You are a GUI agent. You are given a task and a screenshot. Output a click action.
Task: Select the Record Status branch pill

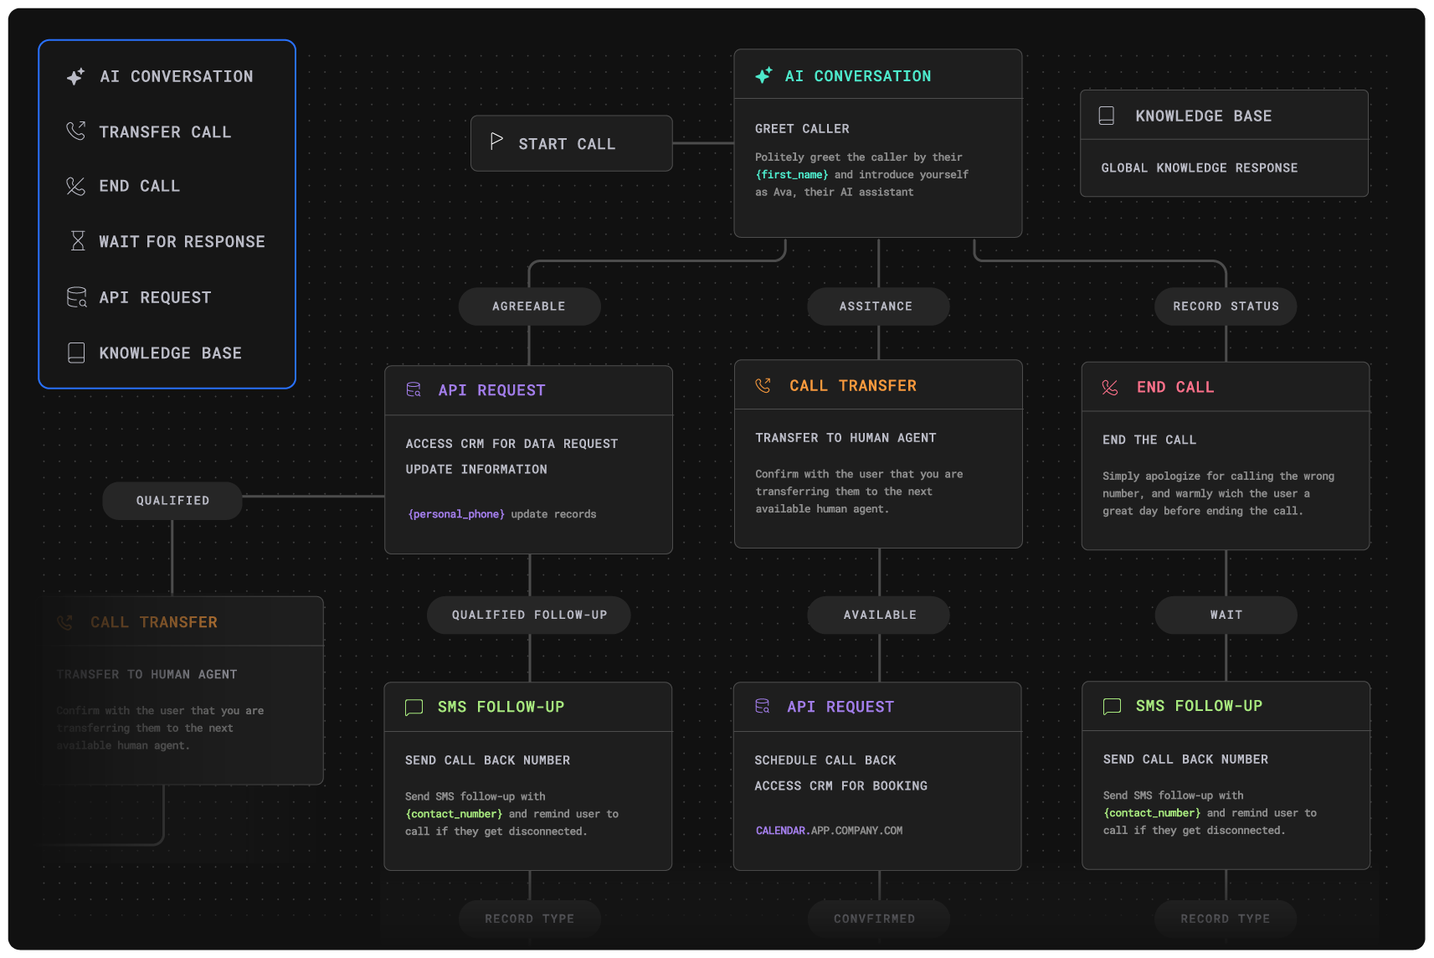click(1226, 306)
